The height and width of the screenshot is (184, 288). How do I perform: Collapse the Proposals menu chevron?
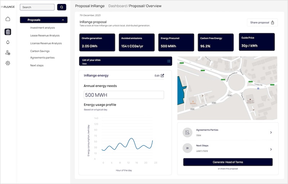click(x=63, y=20)
